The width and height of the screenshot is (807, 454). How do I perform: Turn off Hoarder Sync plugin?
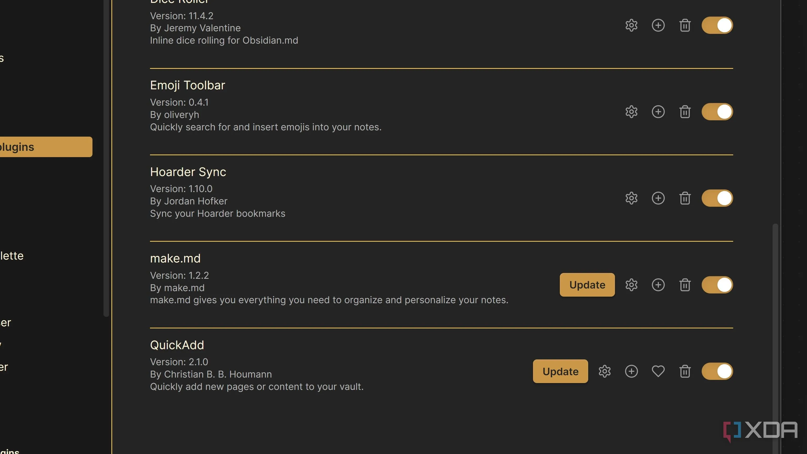(x=717, y=198)
